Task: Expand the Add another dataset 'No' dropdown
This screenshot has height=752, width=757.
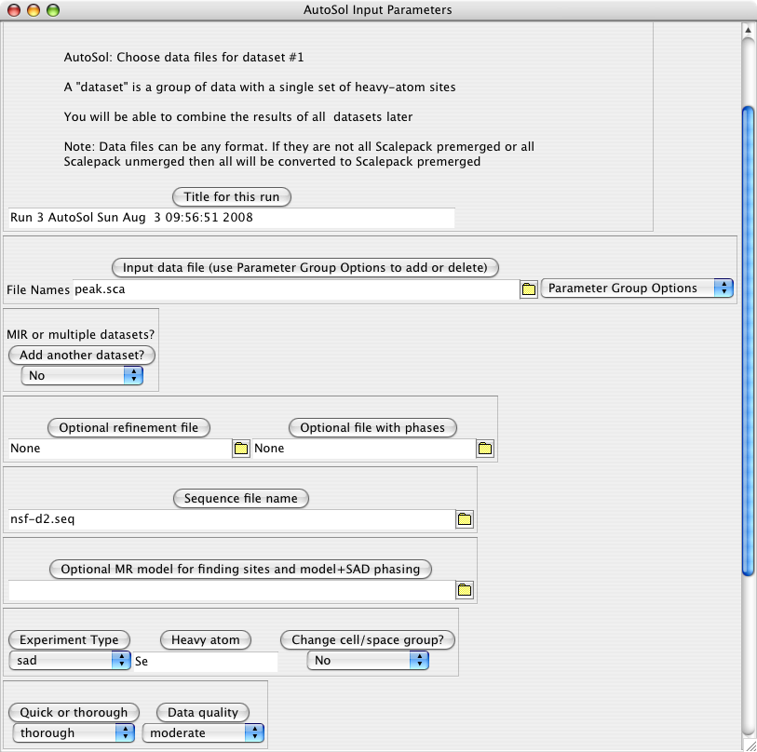Action: [82, 376]
